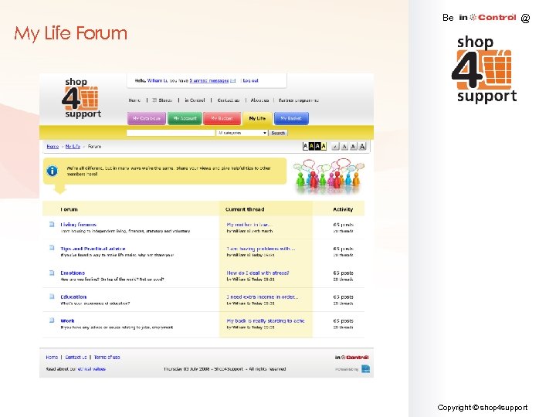Open About us in the top navigation
Viewport: 556px width, 417px height.
(x=259, y=100)
